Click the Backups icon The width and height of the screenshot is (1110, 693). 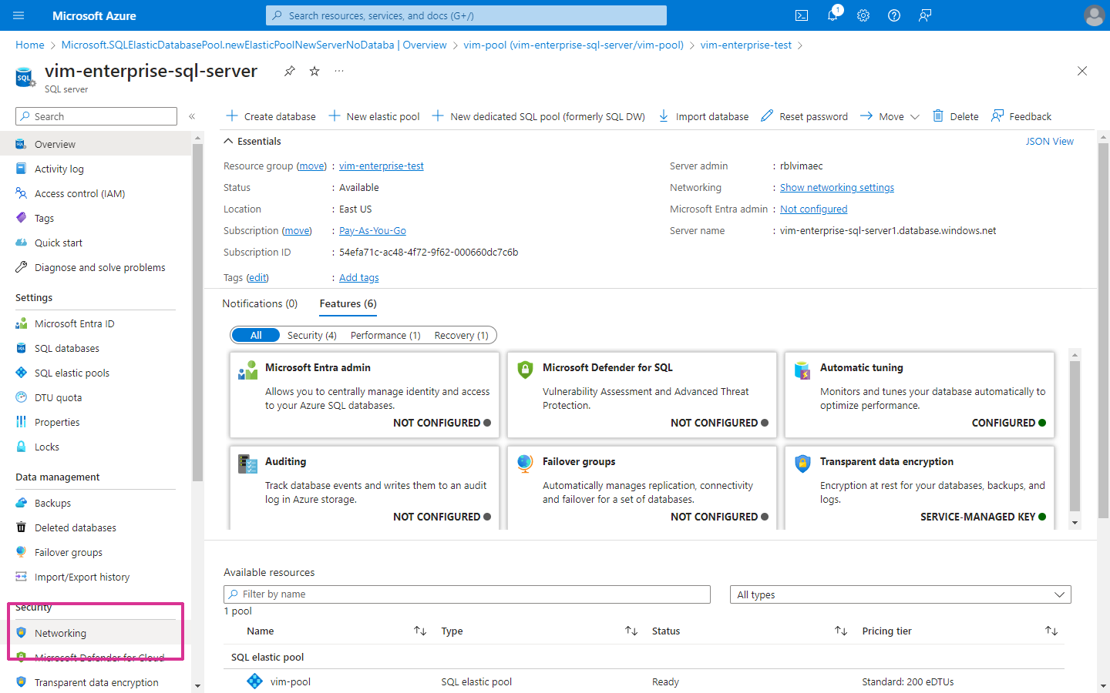(x=21, y=503)
